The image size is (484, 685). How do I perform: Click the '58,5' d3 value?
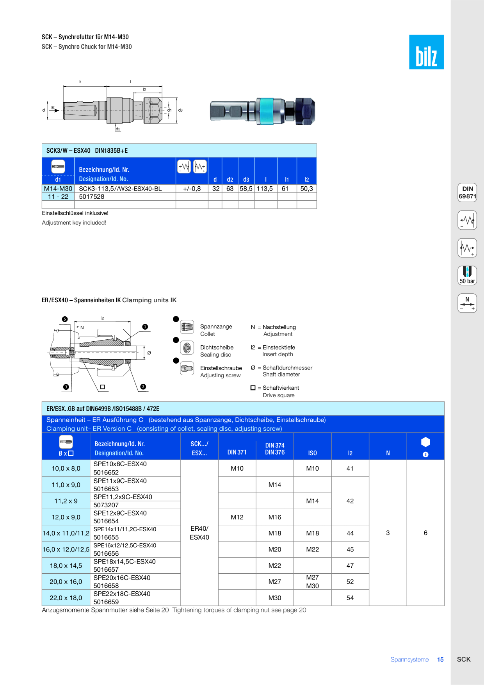246,189
